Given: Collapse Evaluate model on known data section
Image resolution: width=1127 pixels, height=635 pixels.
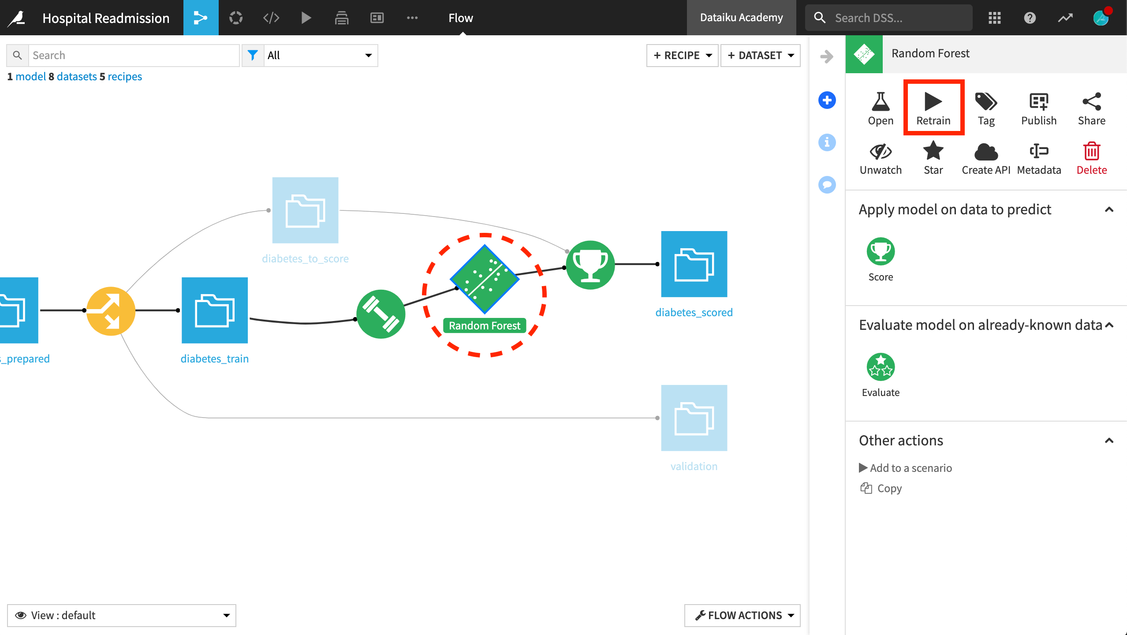Looking at the screenshot, I should click(1109, 325).
